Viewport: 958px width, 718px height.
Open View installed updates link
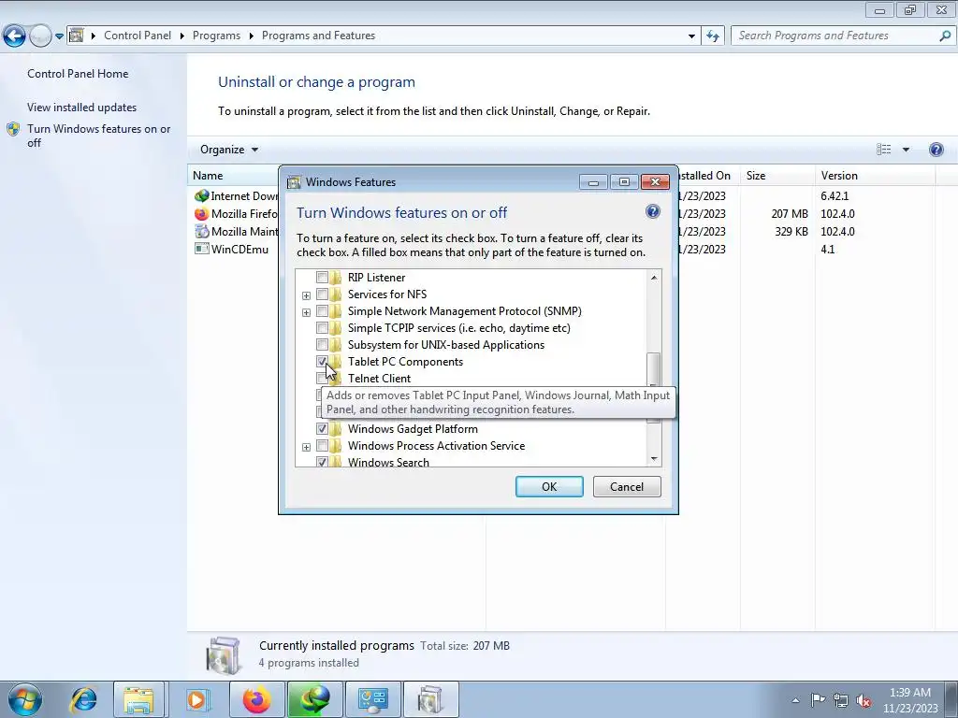(82, 107)
